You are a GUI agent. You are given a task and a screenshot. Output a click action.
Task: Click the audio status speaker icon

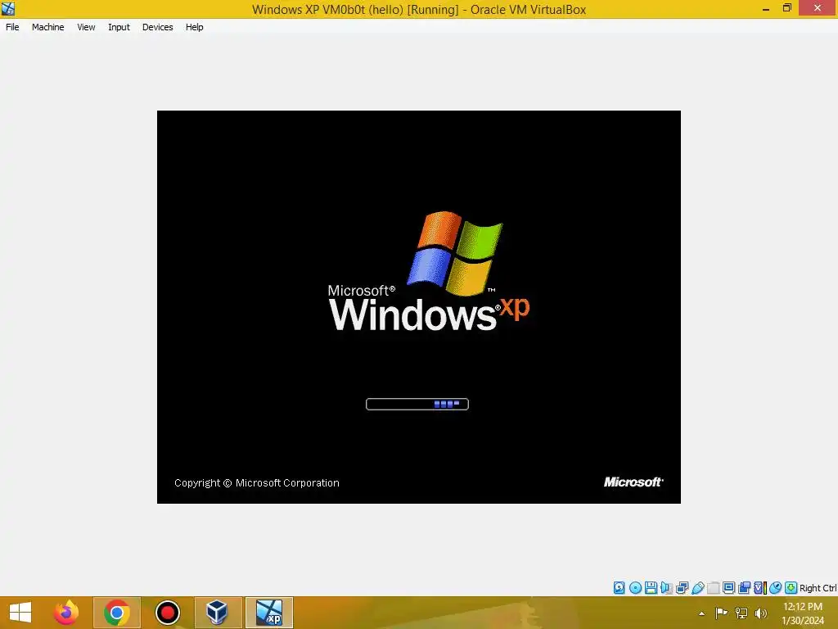click(666, 588)
